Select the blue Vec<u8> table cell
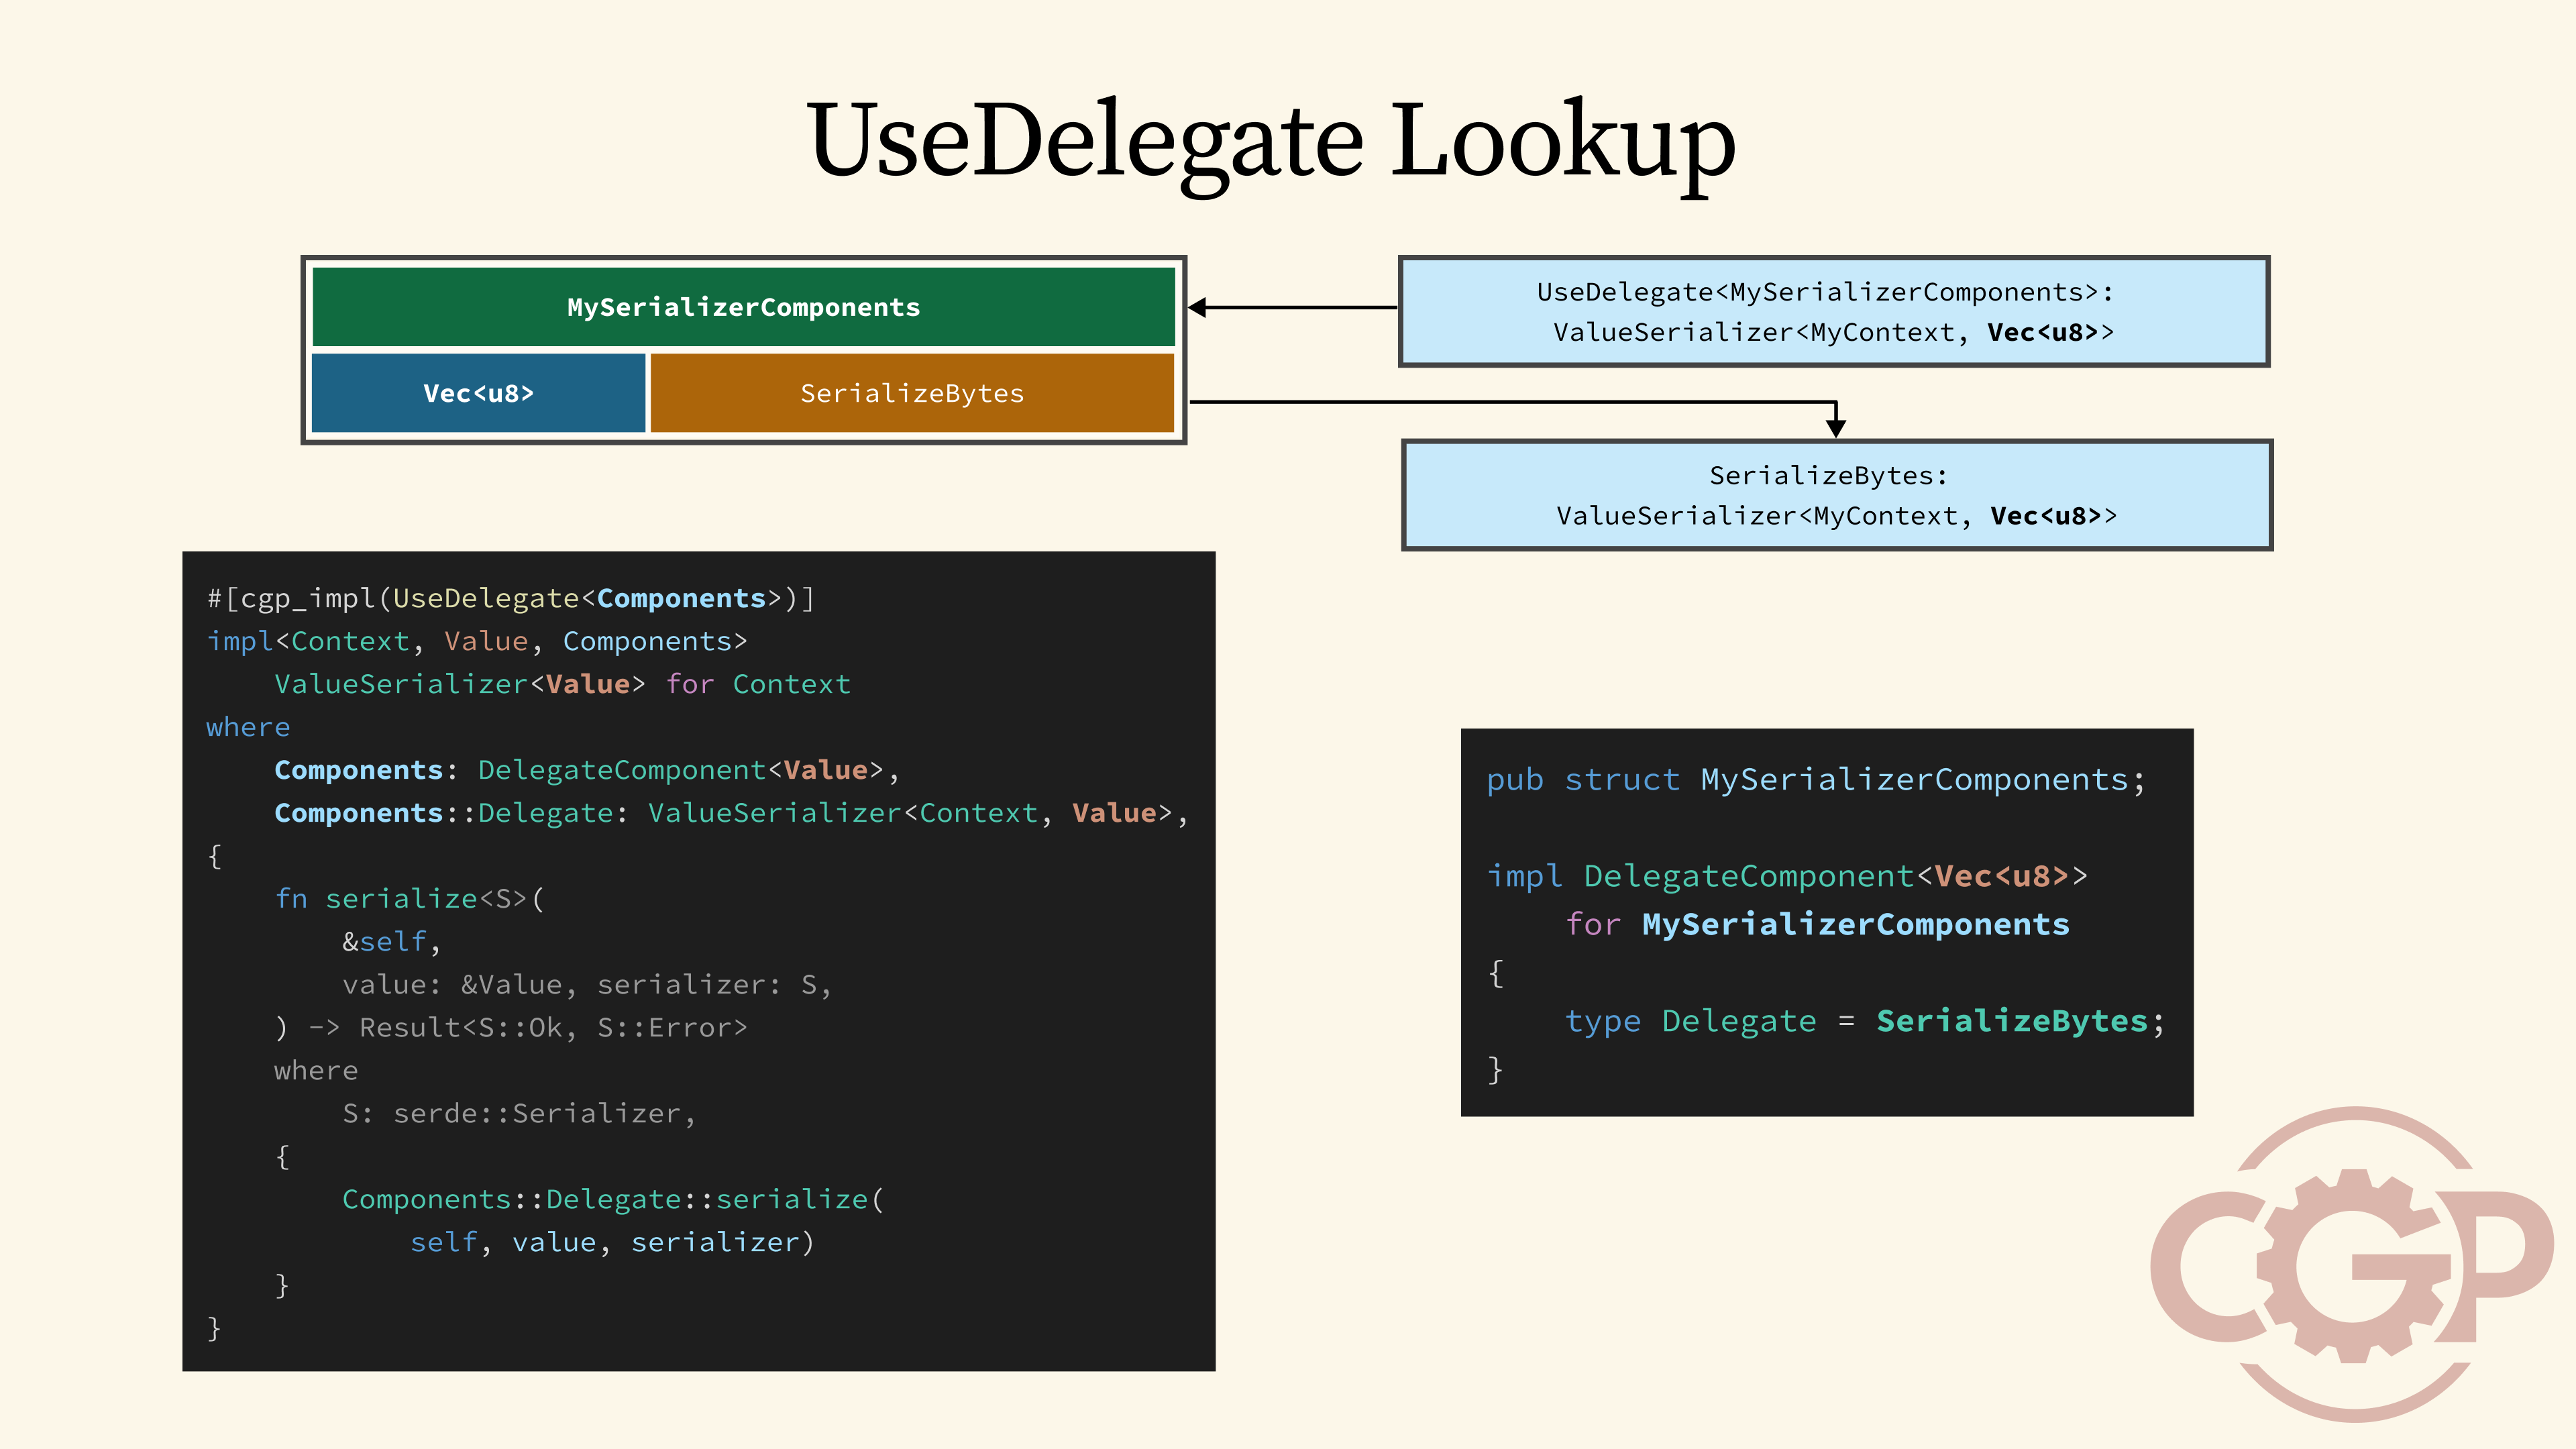 coord(478,393)
